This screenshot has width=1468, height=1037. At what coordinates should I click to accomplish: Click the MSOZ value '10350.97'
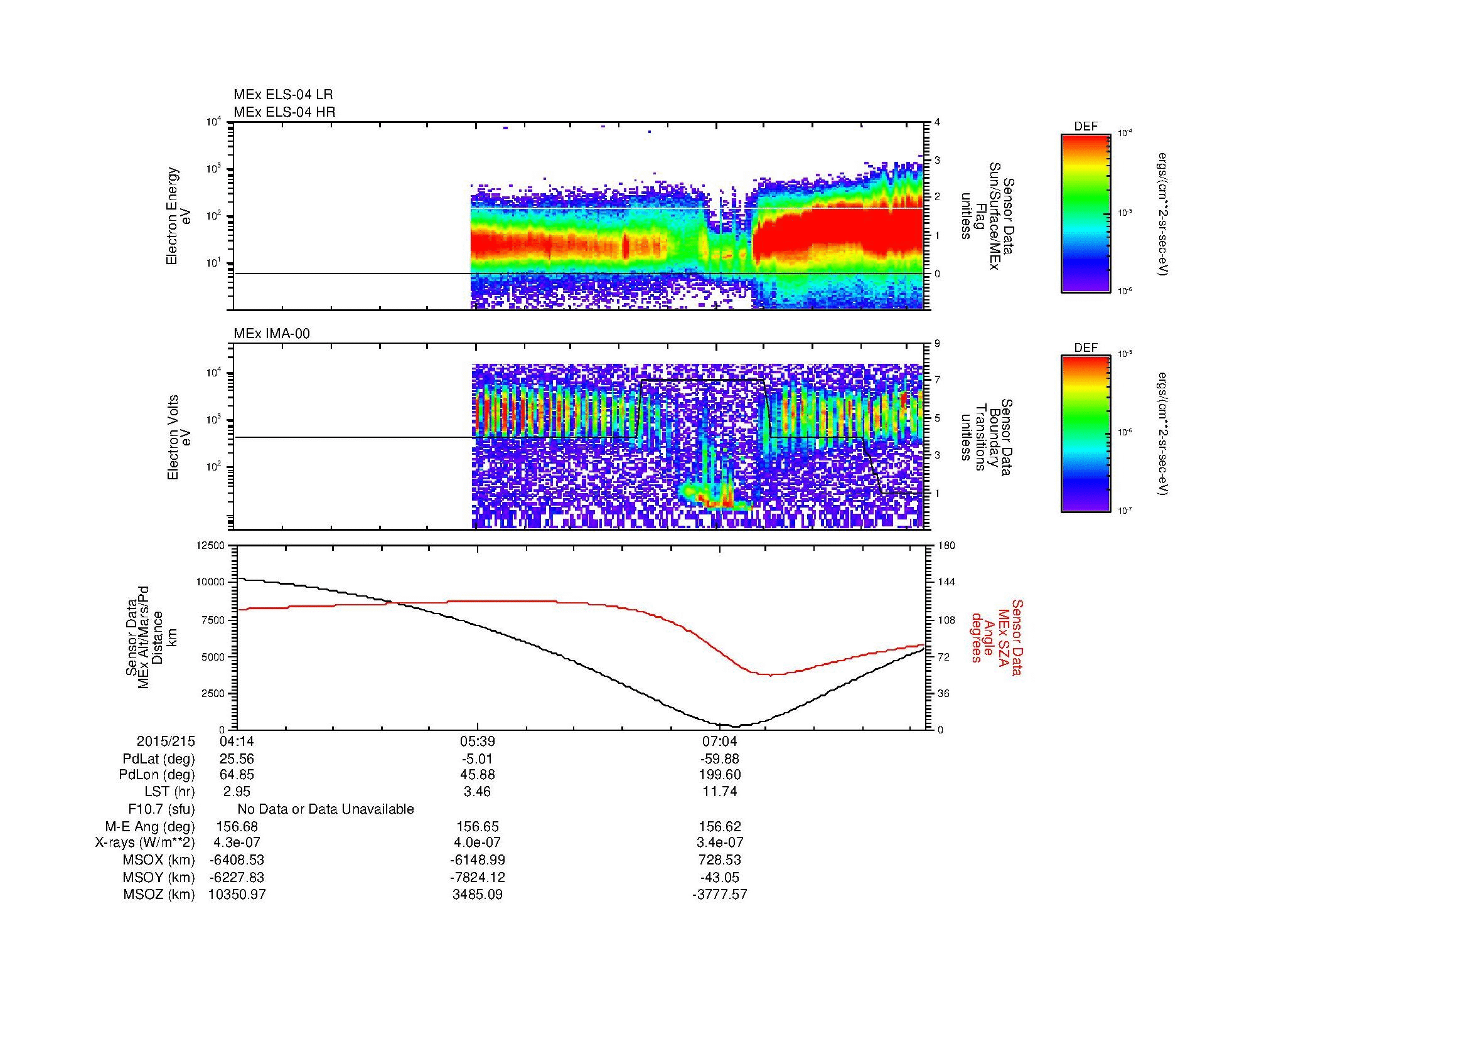click(237, 895)
